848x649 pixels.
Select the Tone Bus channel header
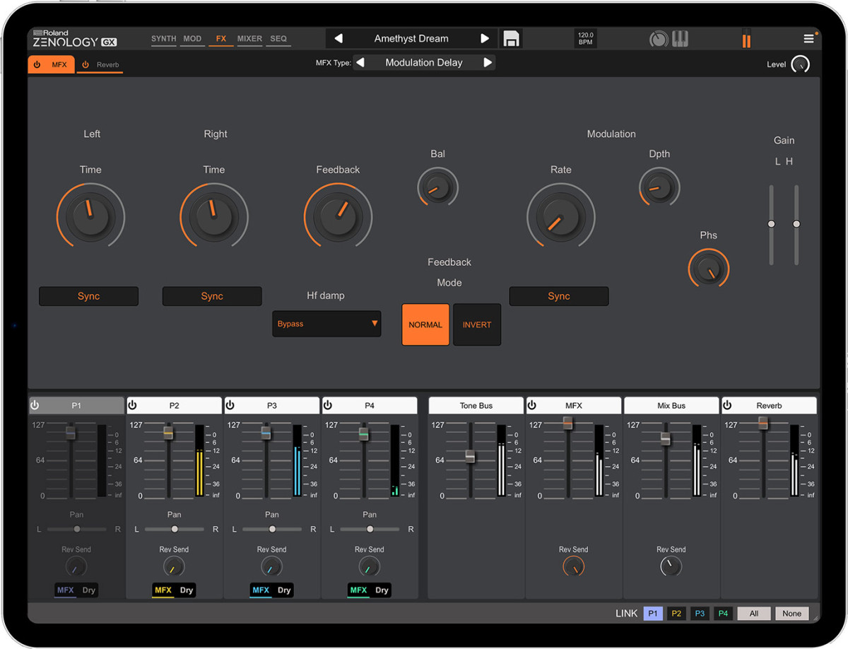(x=476, y=406)
